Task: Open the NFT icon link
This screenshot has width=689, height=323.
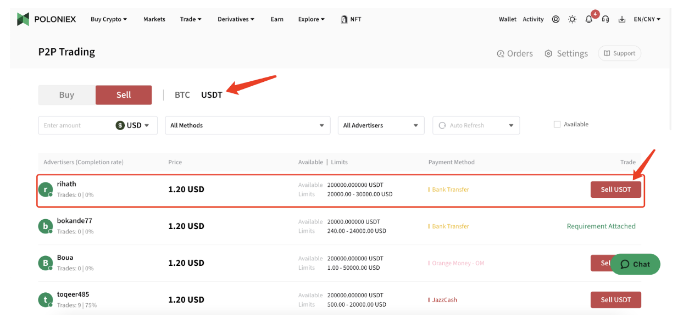Action: click(x=351, y=19)
